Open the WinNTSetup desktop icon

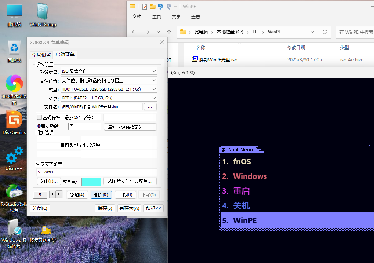click(43, 15)
